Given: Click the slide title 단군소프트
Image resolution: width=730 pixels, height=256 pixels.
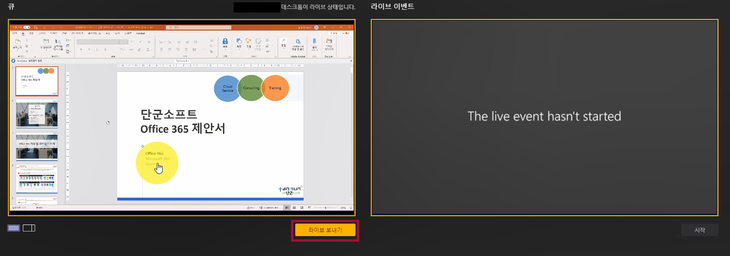Looking at the screenshot, I should 169,114.
